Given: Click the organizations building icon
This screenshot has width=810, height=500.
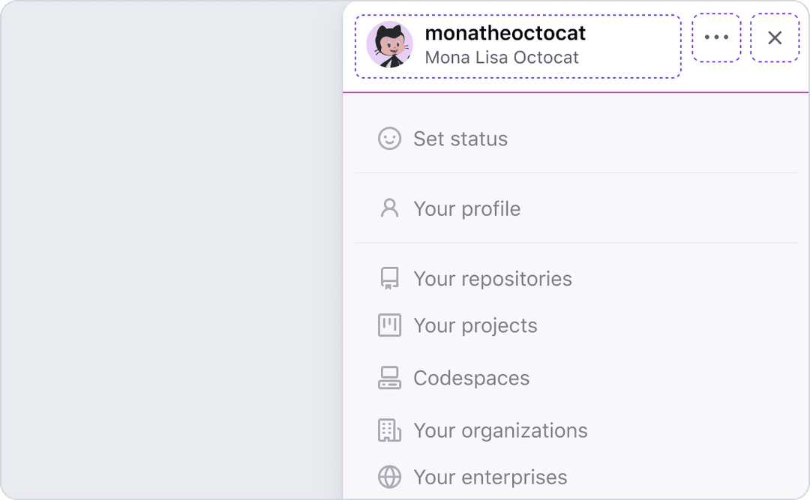Looking at the screenshot, I should tap(389, 430).
